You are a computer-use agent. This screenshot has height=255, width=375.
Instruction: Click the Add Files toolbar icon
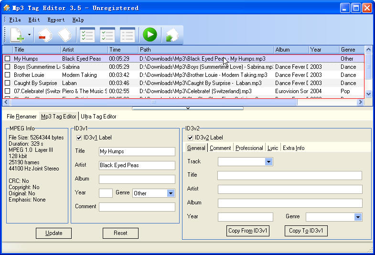17,35
